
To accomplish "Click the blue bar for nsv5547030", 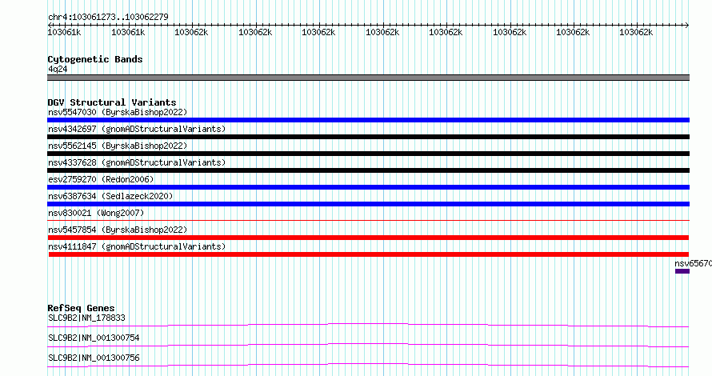I will 368,120.
